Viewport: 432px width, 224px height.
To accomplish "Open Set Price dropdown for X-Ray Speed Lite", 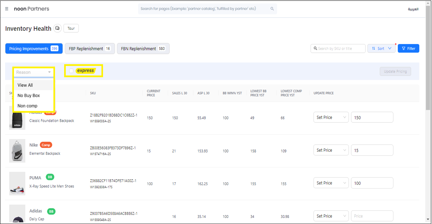I will (x=331, y=183).
